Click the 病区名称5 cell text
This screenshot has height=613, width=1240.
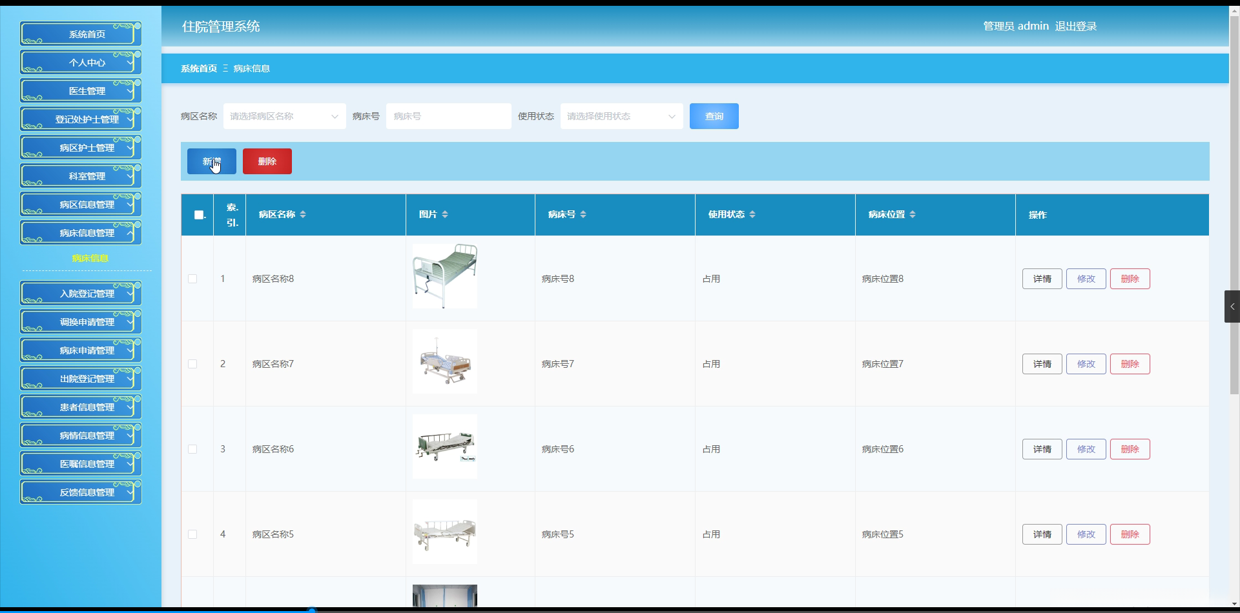pyautogui.click(x=273, y=534)
